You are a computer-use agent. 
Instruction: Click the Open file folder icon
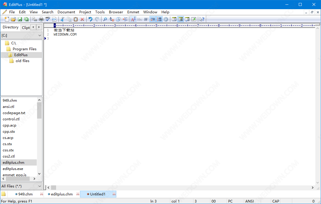(13, 19)
